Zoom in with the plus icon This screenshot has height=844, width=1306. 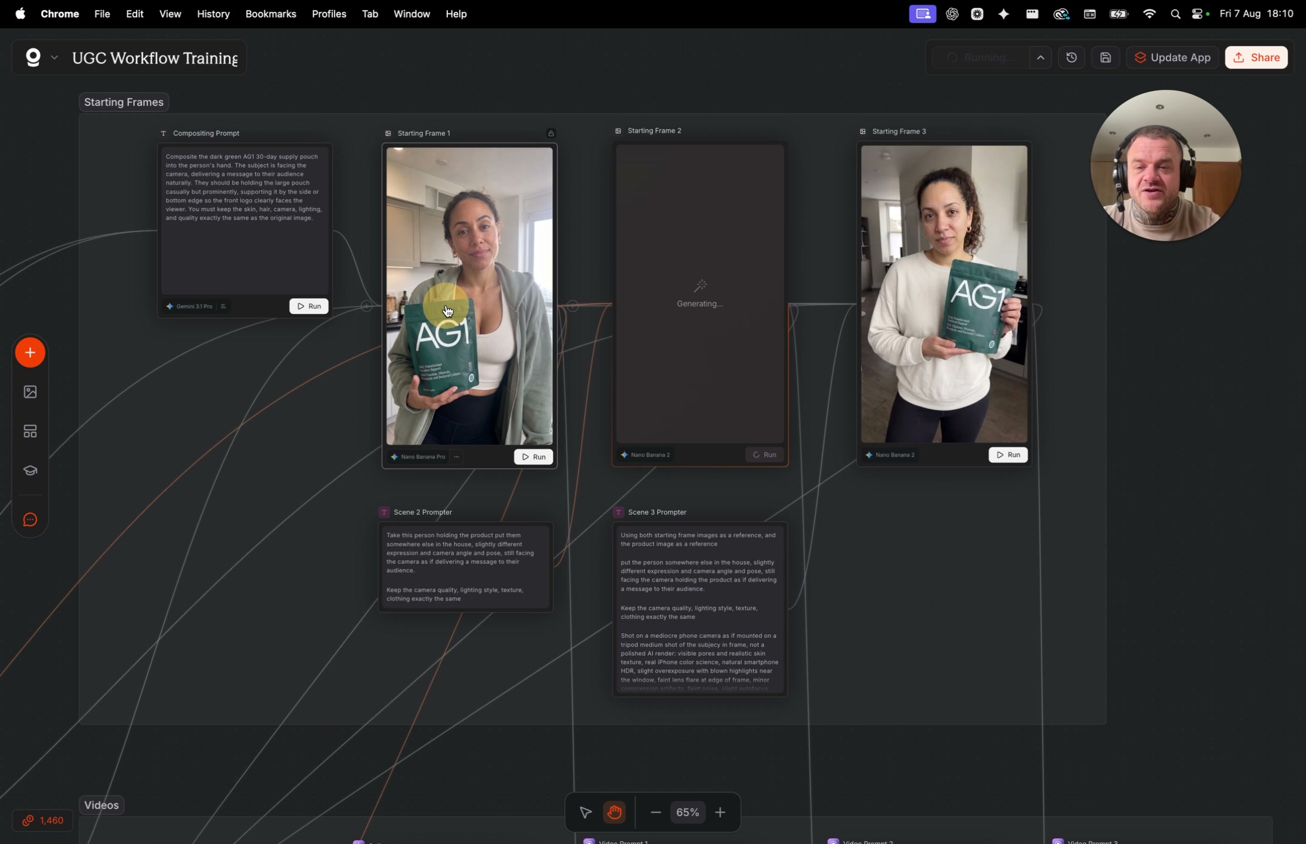720,812
